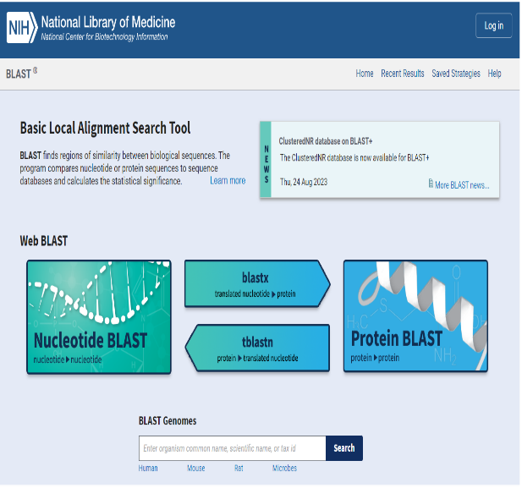The image size is (522, 488).
Task: Open More BLAST news link
Action: 462,185
